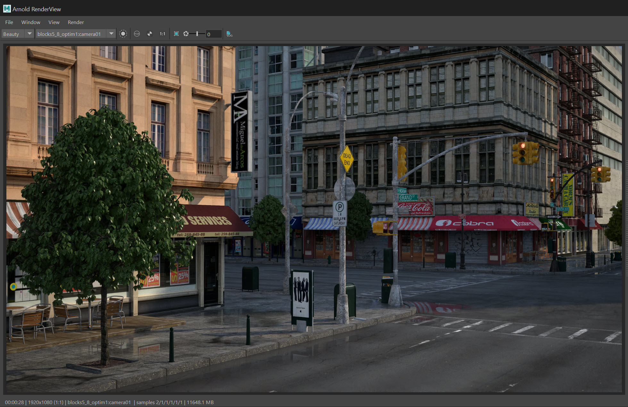Image resolution: width=628 pixels, height=407 pixels.
Task: Open the render log window icon
Action: 229,34
